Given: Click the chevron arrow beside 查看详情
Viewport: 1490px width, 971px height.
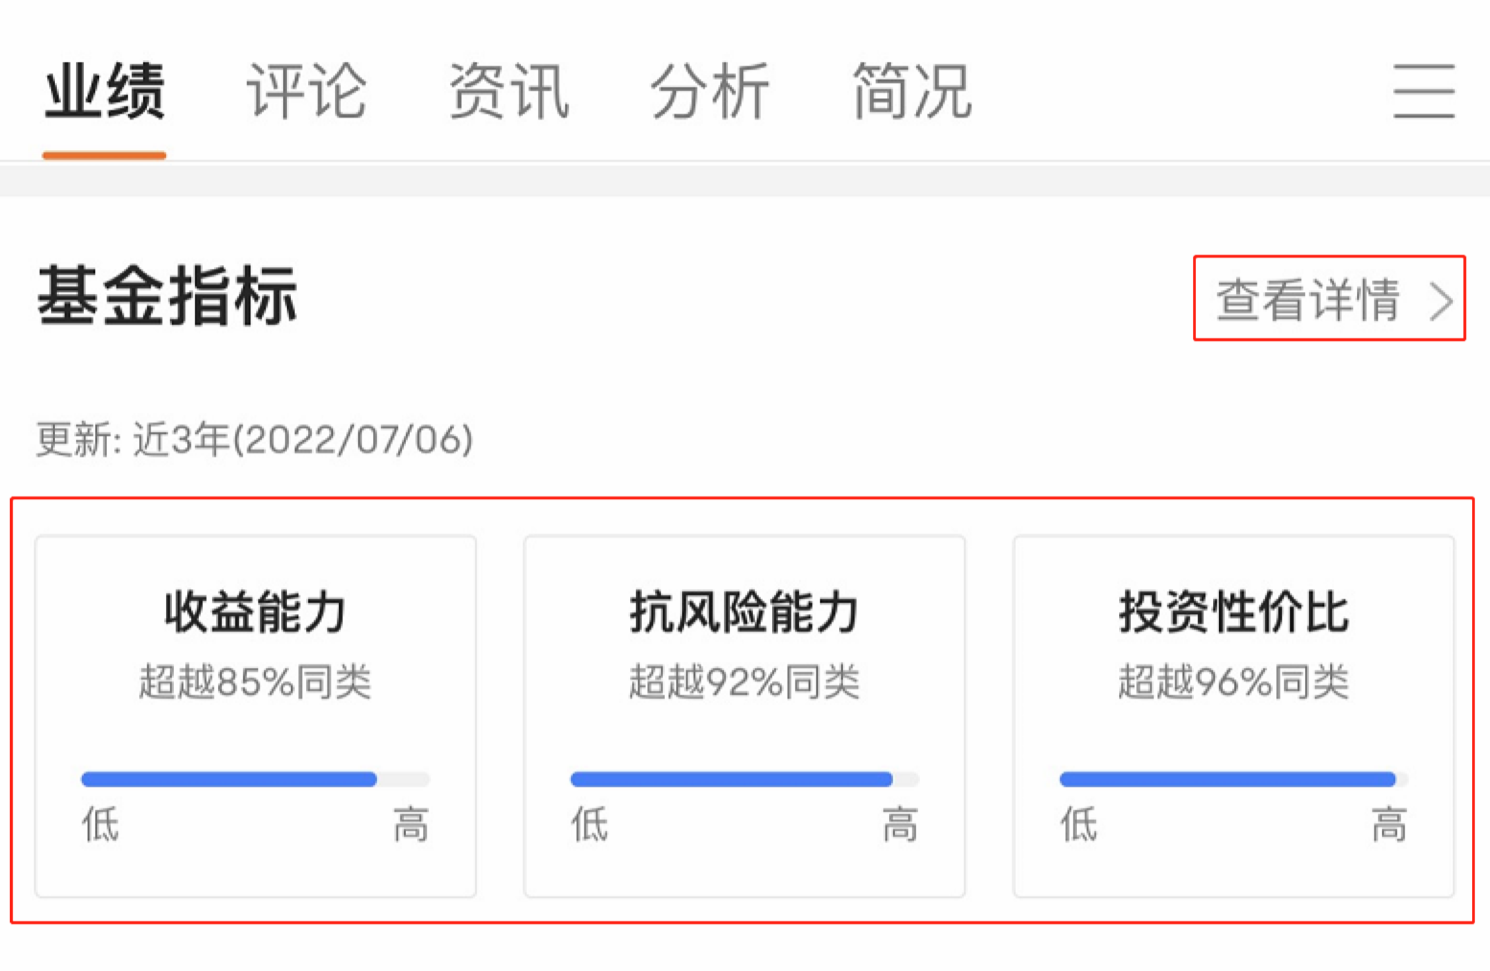Looking at the screenshot, I should tap(1441, 301).
